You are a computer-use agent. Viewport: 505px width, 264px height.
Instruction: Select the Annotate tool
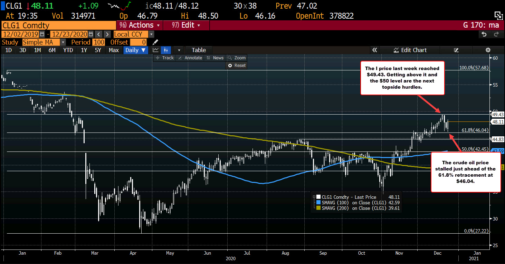click(190, 58)
